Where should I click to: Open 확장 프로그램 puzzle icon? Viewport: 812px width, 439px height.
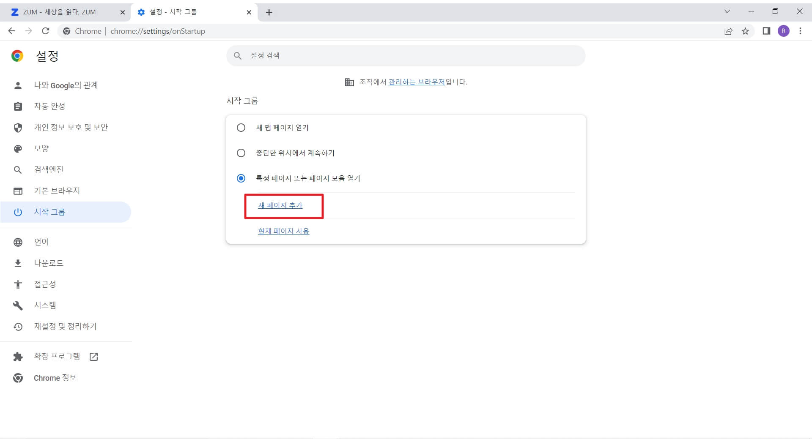pyautogui.click(x=18, y=356)
